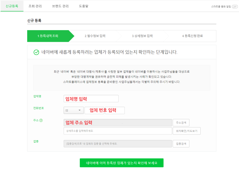Open the 02 area code dropdown

[x=73, y=110]
